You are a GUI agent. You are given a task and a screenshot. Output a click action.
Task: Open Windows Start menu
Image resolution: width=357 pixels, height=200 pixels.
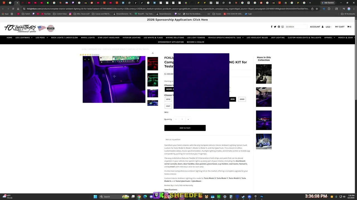tap(95, 197)
